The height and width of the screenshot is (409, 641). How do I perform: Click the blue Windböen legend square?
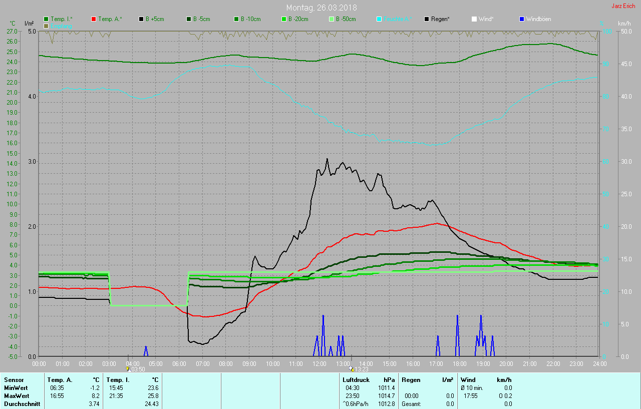[522, 19]
